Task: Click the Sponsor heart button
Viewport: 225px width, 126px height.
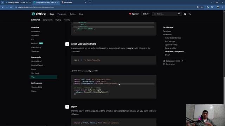Action: tap(134, 14)
